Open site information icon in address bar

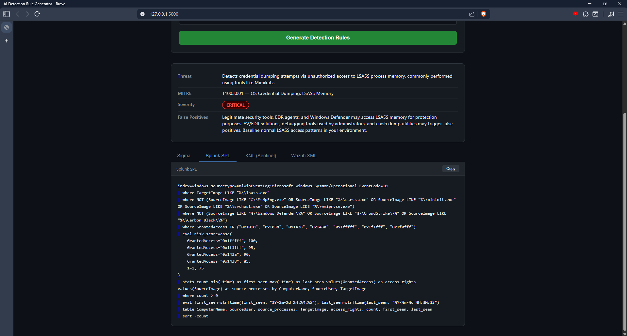[142, 14]
